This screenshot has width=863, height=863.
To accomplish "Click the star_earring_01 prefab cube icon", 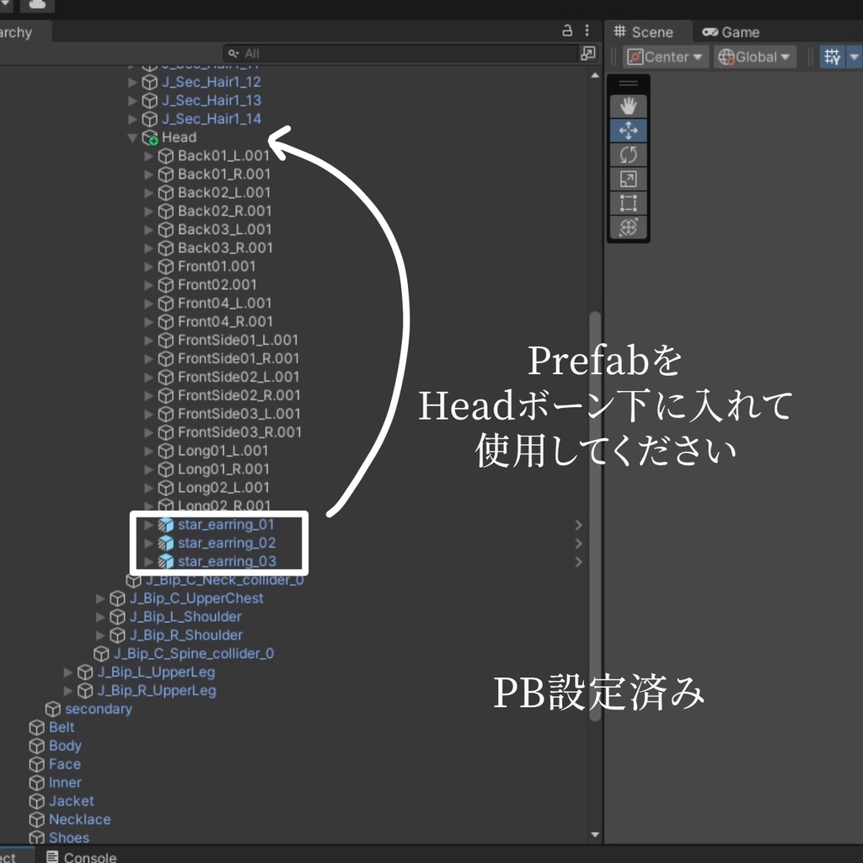I will point(166,524).
